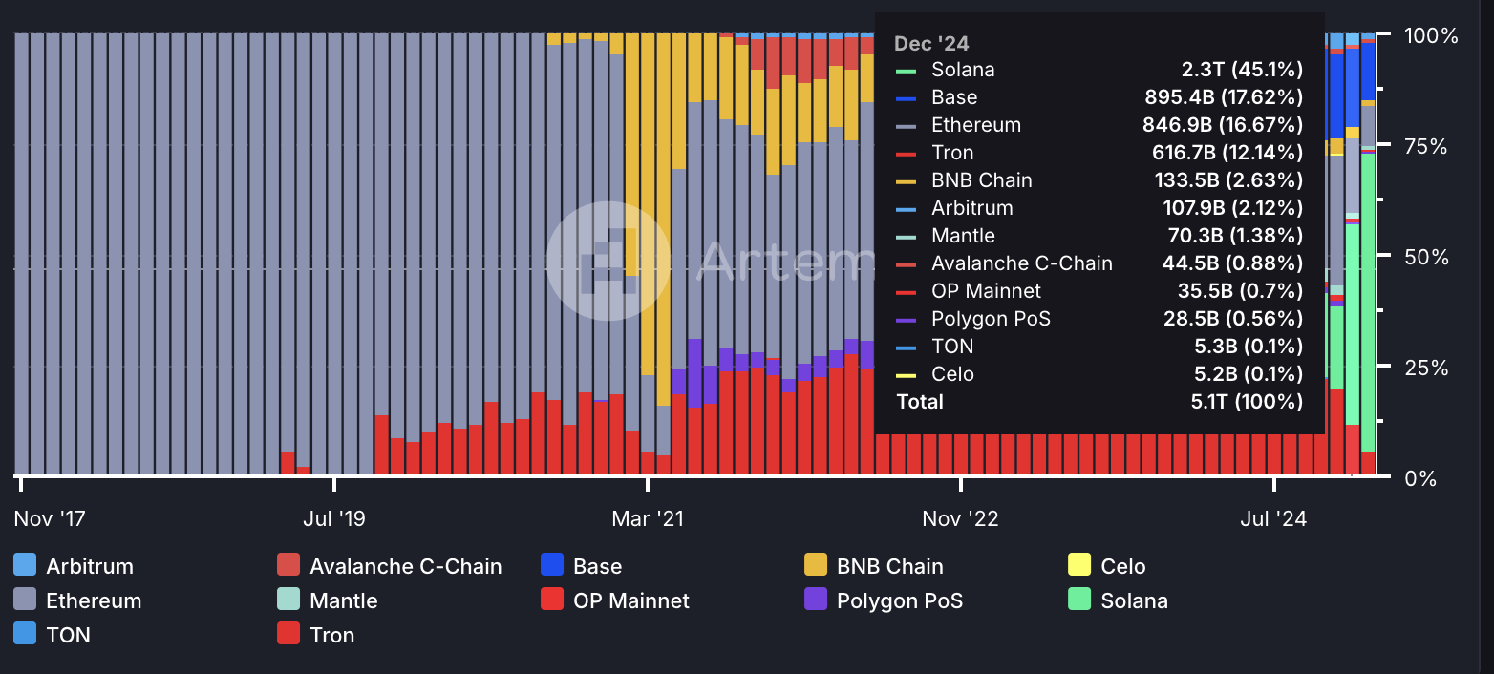Toggle the Arbitrum legend swatch

click(x=25, y=565)
